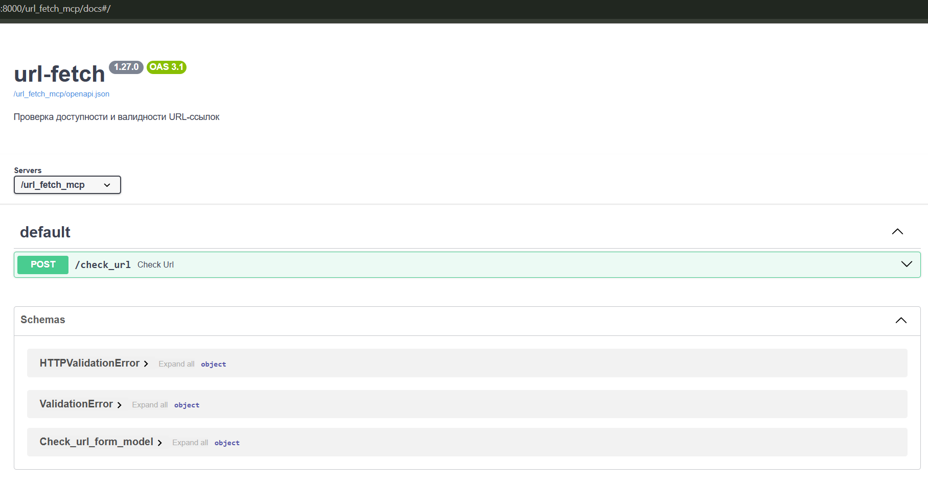Screen dimensions: 928x485
Task: Click the arrow next to HTTPValidationError
Action: 146,363
